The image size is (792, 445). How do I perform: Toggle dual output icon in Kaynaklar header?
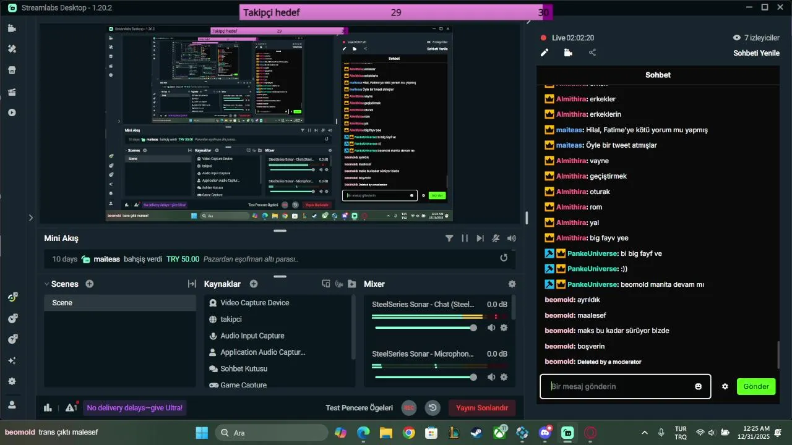(x=326, y=284)
